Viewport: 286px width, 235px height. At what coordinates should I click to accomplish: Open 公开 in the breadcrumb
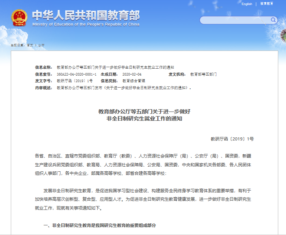(x=41, y=45)
